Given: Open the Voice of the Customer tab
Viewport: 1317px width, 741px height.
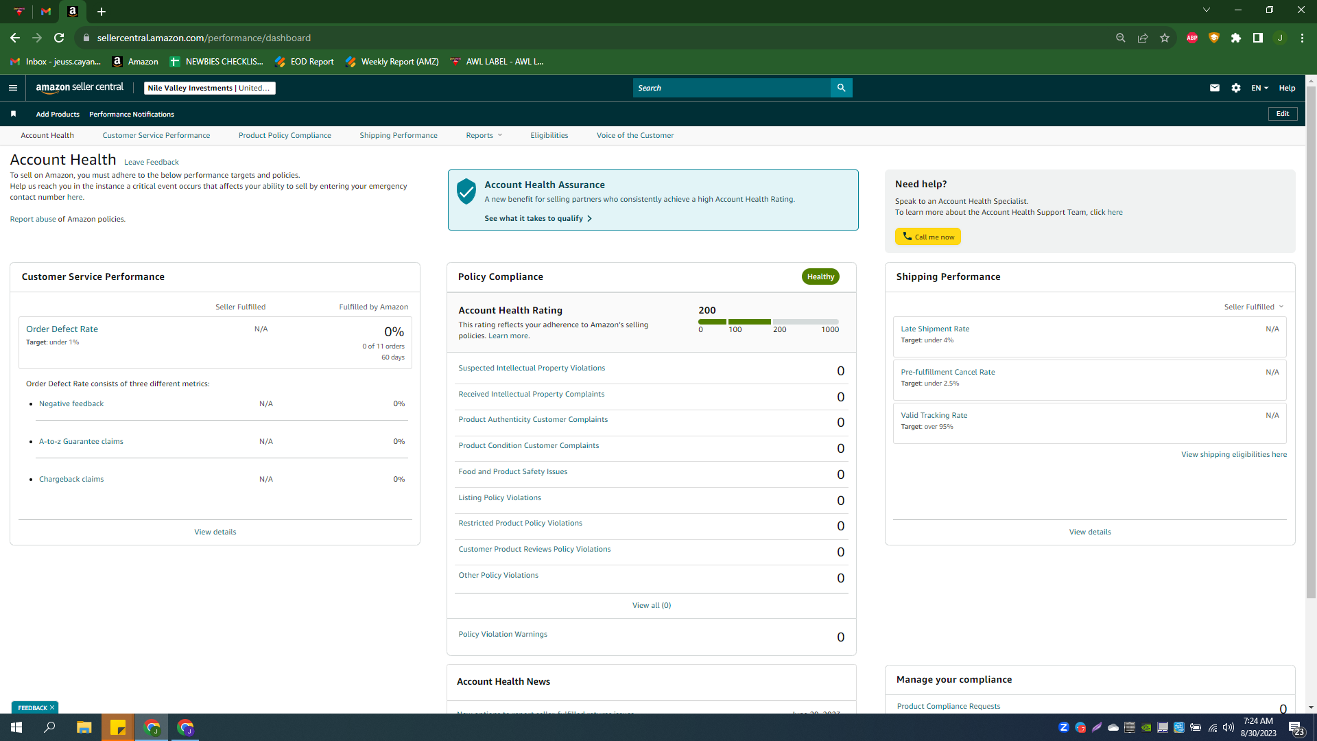Looking at the screenshot, I should (x=635, y=135).
